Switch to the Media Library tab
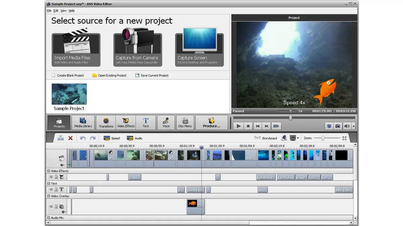The image size is (403, 226). pos(83,122)
